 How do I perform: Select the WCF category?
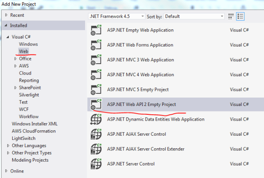coord(24,109)
